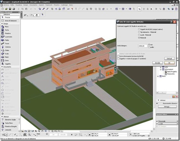The image size is (180, 141).
Task: Select the 'Materiali' radio option
Action: tap(139, 38)
